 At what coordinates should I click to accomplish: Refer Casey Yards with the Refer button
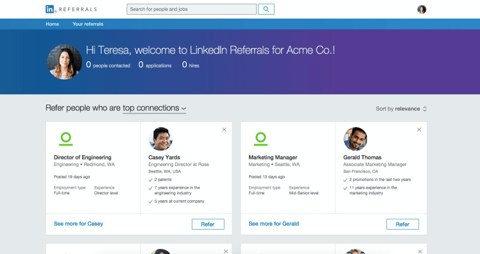tap(208, 224)
